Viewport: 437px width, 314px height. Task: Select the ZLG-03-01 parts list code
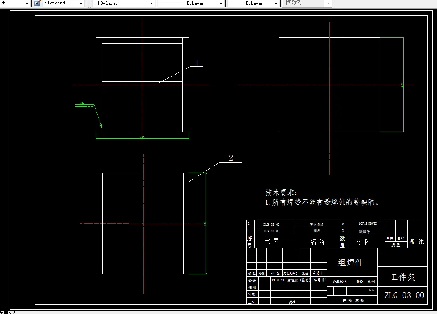272,231
